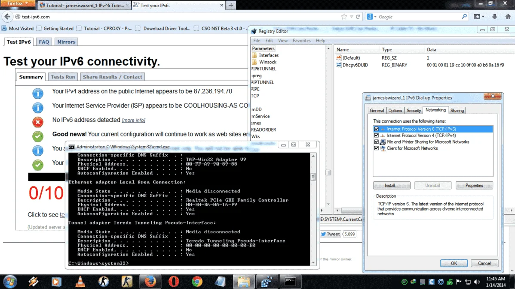
Task: Click the Firefox back arrow button
Action: pos(7,17)
